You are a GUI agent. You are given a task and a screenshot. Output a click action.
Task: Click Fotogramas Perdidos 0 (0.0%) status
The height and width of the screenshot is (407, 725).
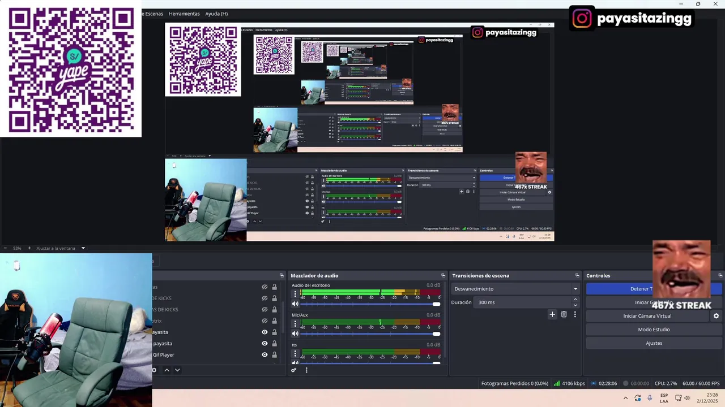pos(515,383)
